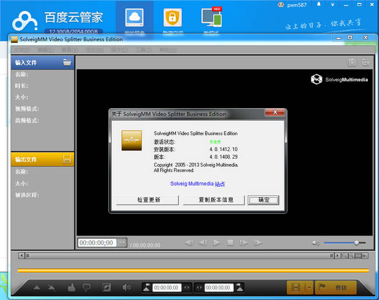Expand arrow next to film strip button

310,287
